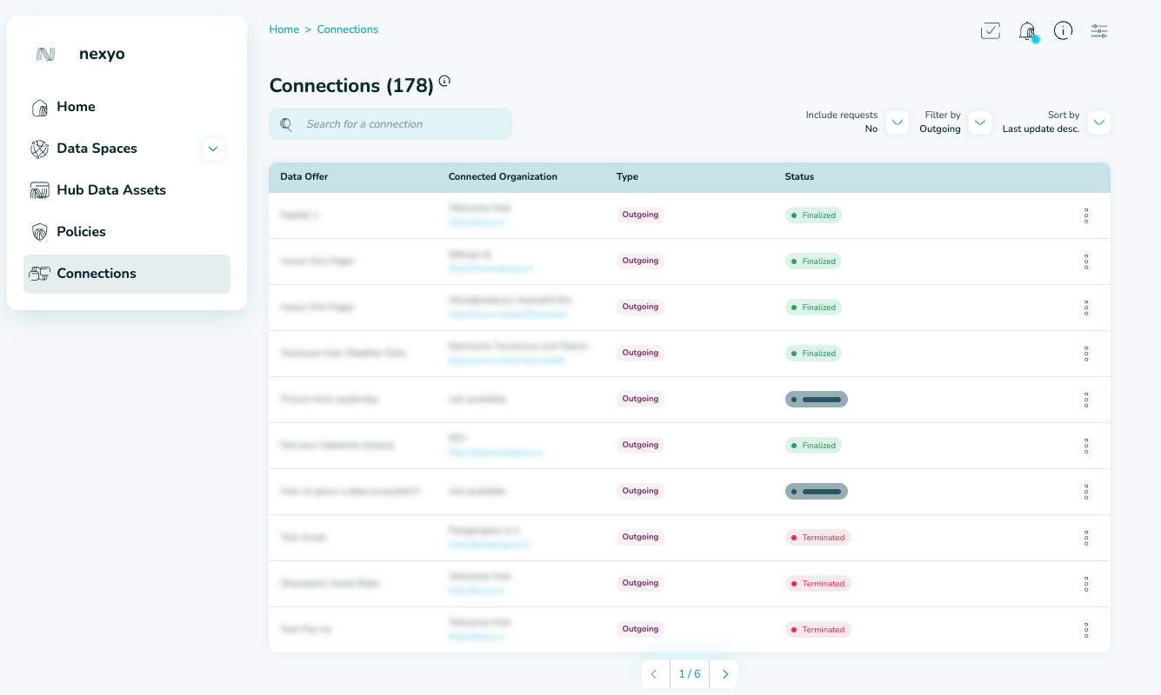The height and width of the screenshot is (695, 1161).
Task: Click the previous page arrow
Action: pos(655,674)
